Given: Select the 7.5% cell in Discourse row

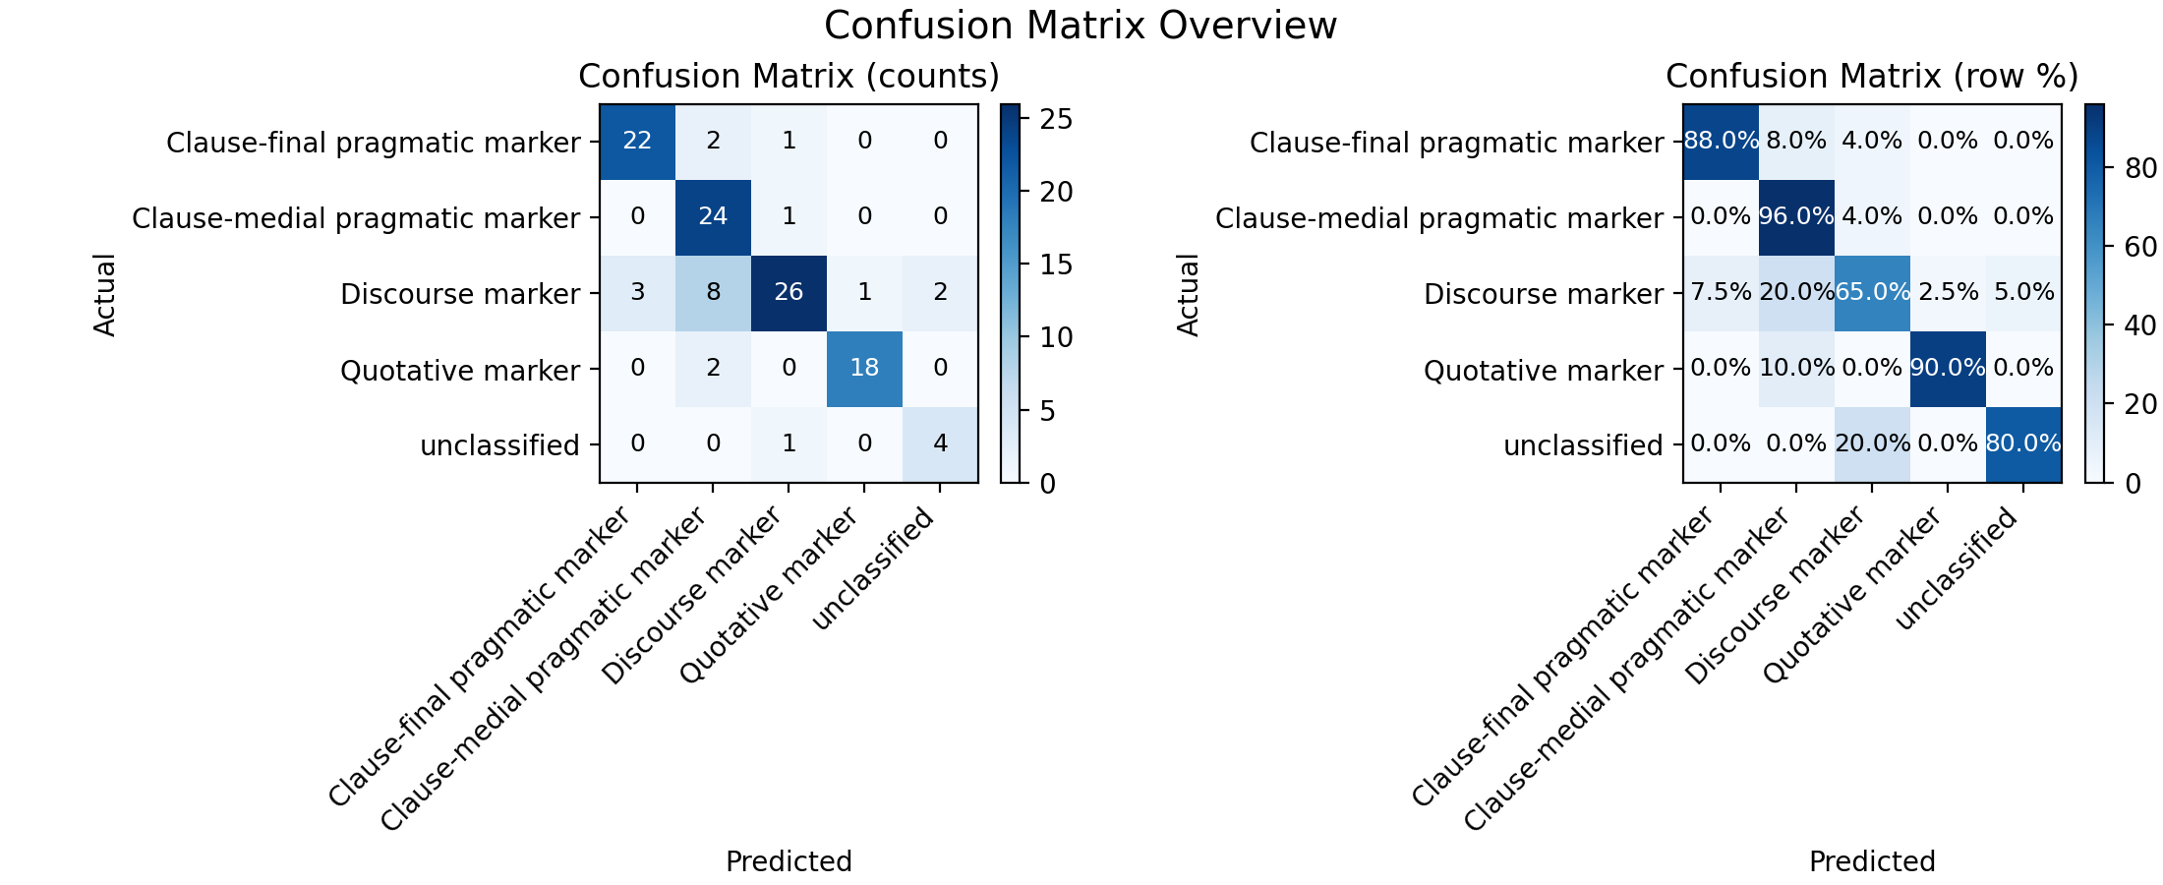Looking at the screenshot, I should click(x=1721, y=292).
